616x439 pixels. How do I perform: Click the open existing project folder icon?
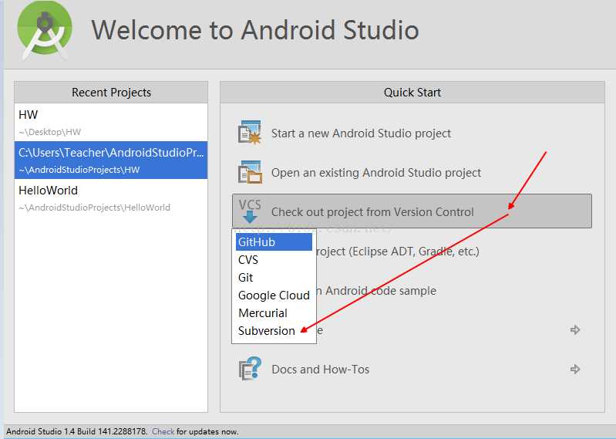click(250, 172)
